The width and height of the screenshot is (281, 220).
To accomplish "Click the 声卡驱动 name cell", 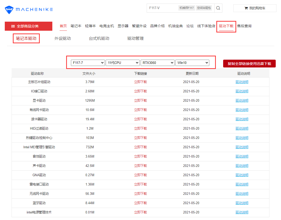I will (x=39, y=166).
